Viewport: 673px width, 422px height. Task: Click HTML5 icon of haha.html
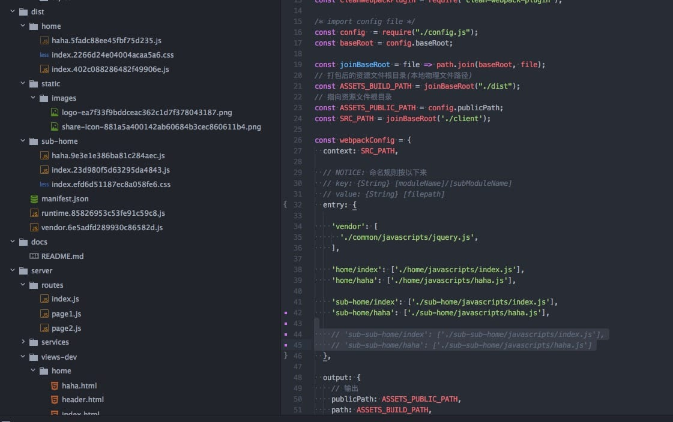[55, 385]
